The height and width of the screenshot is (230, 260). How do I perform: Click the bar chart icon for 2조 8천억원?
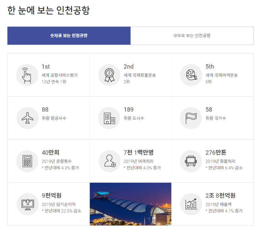click(x=191, y=204)
